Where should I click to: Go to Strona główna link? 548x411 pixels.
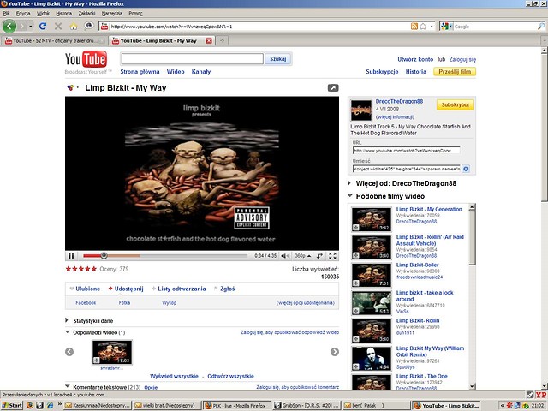point(140,72)
